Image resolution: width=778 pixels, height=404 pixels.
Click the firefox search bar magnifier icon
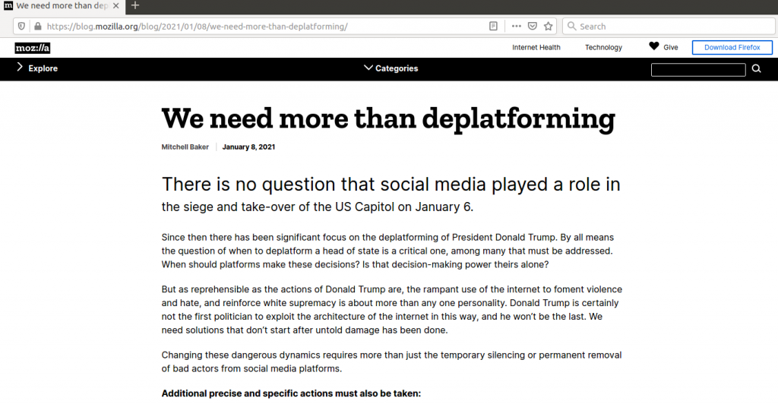click(571, 27)
